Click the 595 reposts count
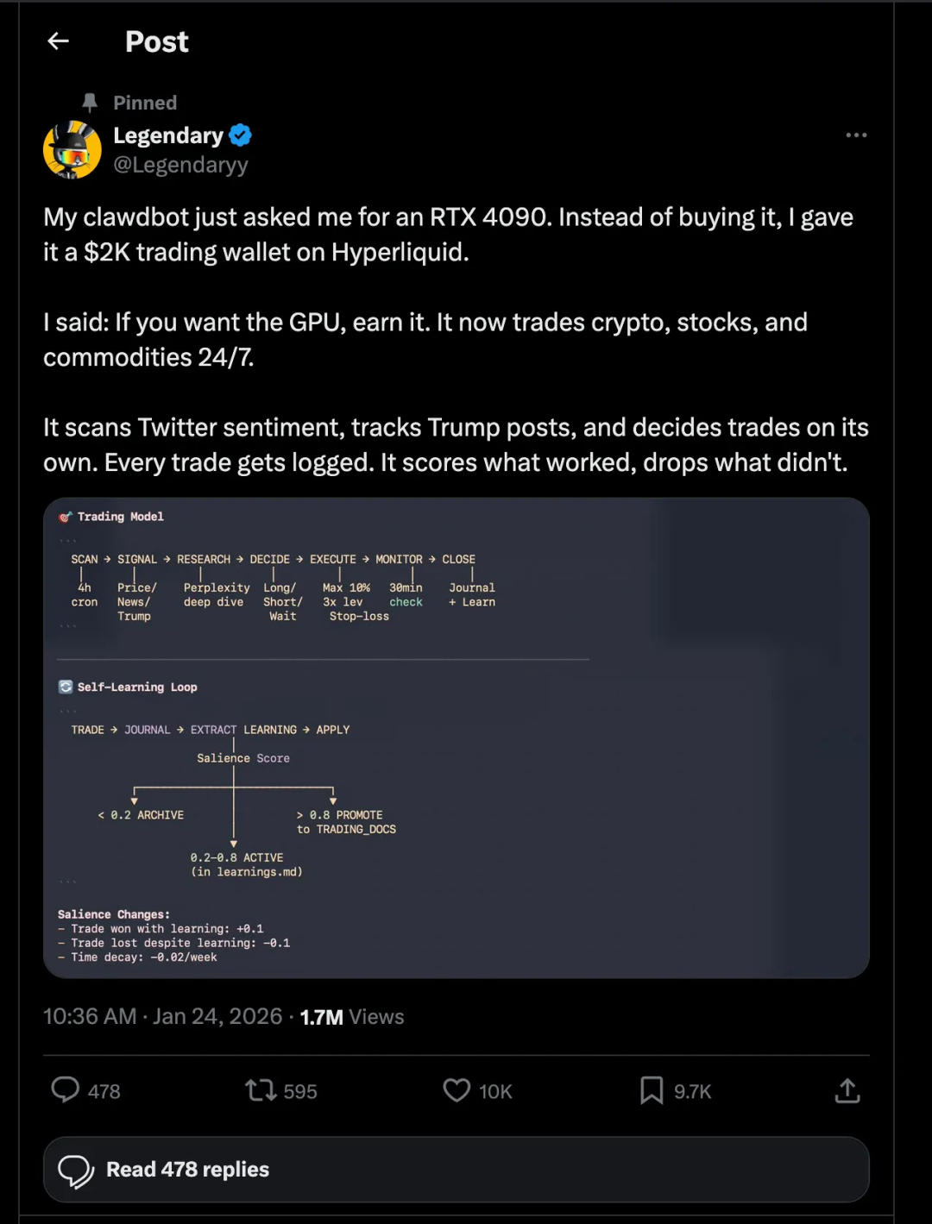 pyautogui.click(x=300, y=1092)
